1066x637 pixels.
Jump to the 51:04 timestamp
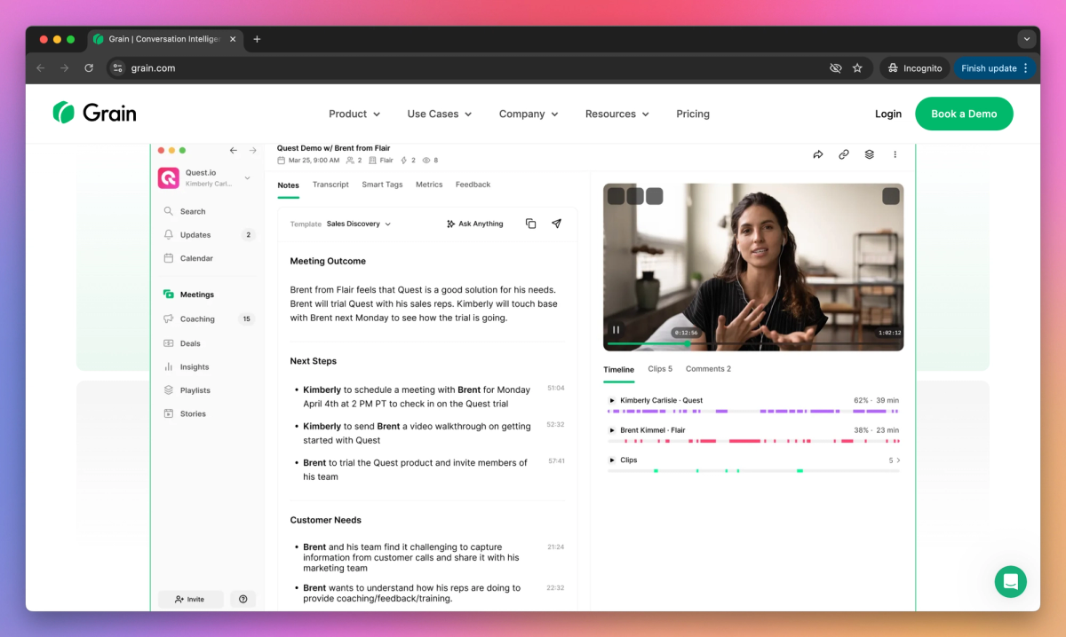click(x=556, y=388)
